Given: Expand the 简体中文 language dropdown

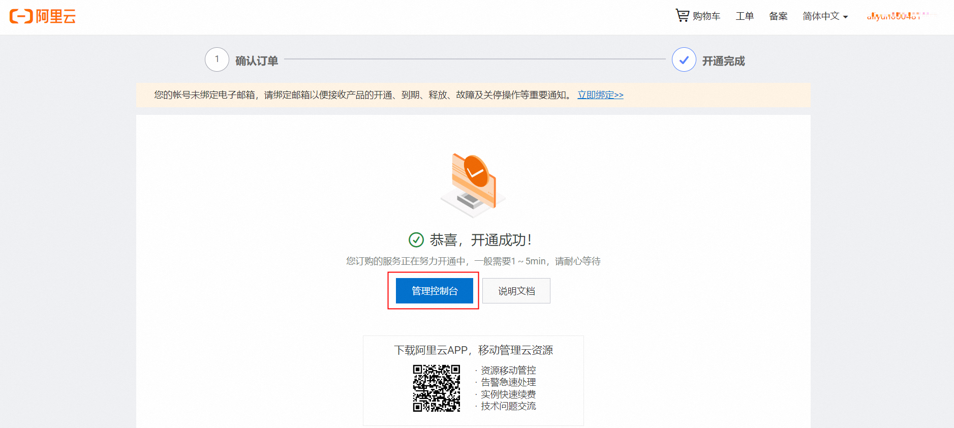Looking at the screenshot, I should pyautogui.click(x=825, y=16).
